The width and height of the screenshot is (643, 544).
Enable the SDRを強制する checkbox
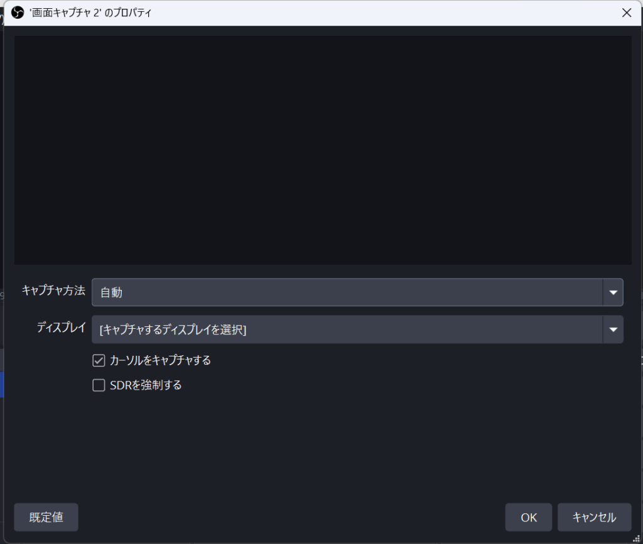point(99,385)
